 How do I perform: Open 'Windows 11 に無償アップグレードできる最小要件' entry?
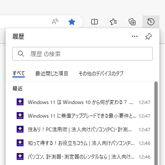[83, 116]
